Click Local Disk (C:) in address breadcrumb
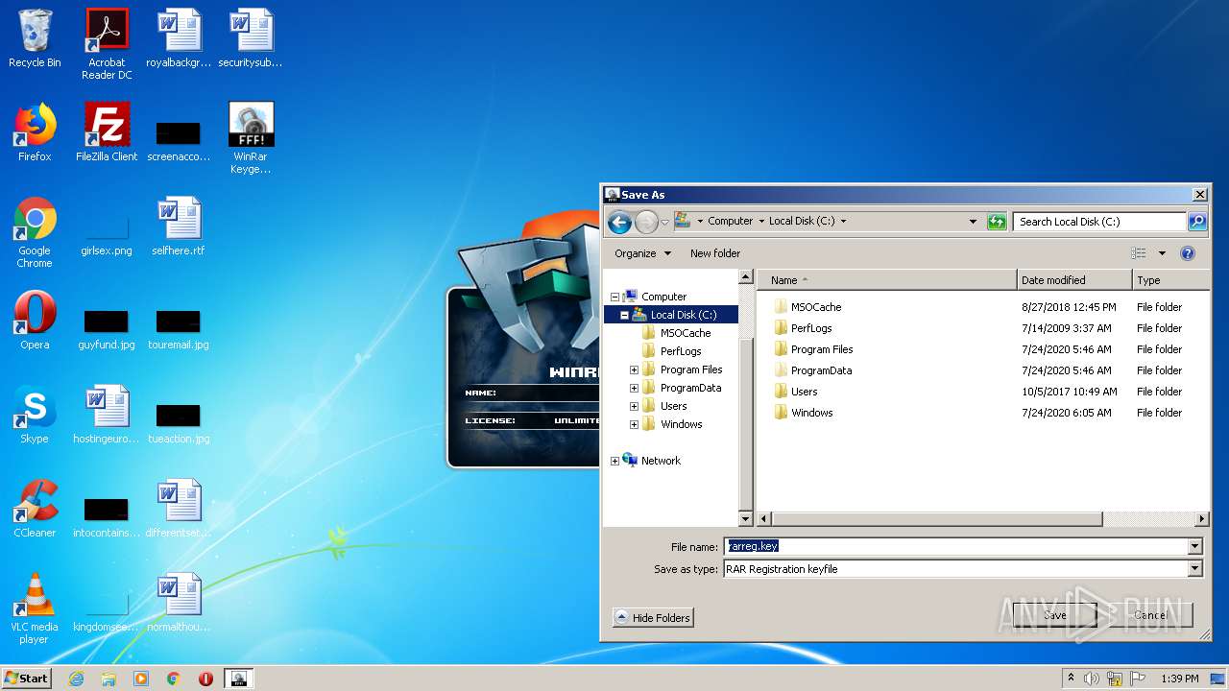The width and height of the screenshot is (1229, 691). (x=802, y=221)
